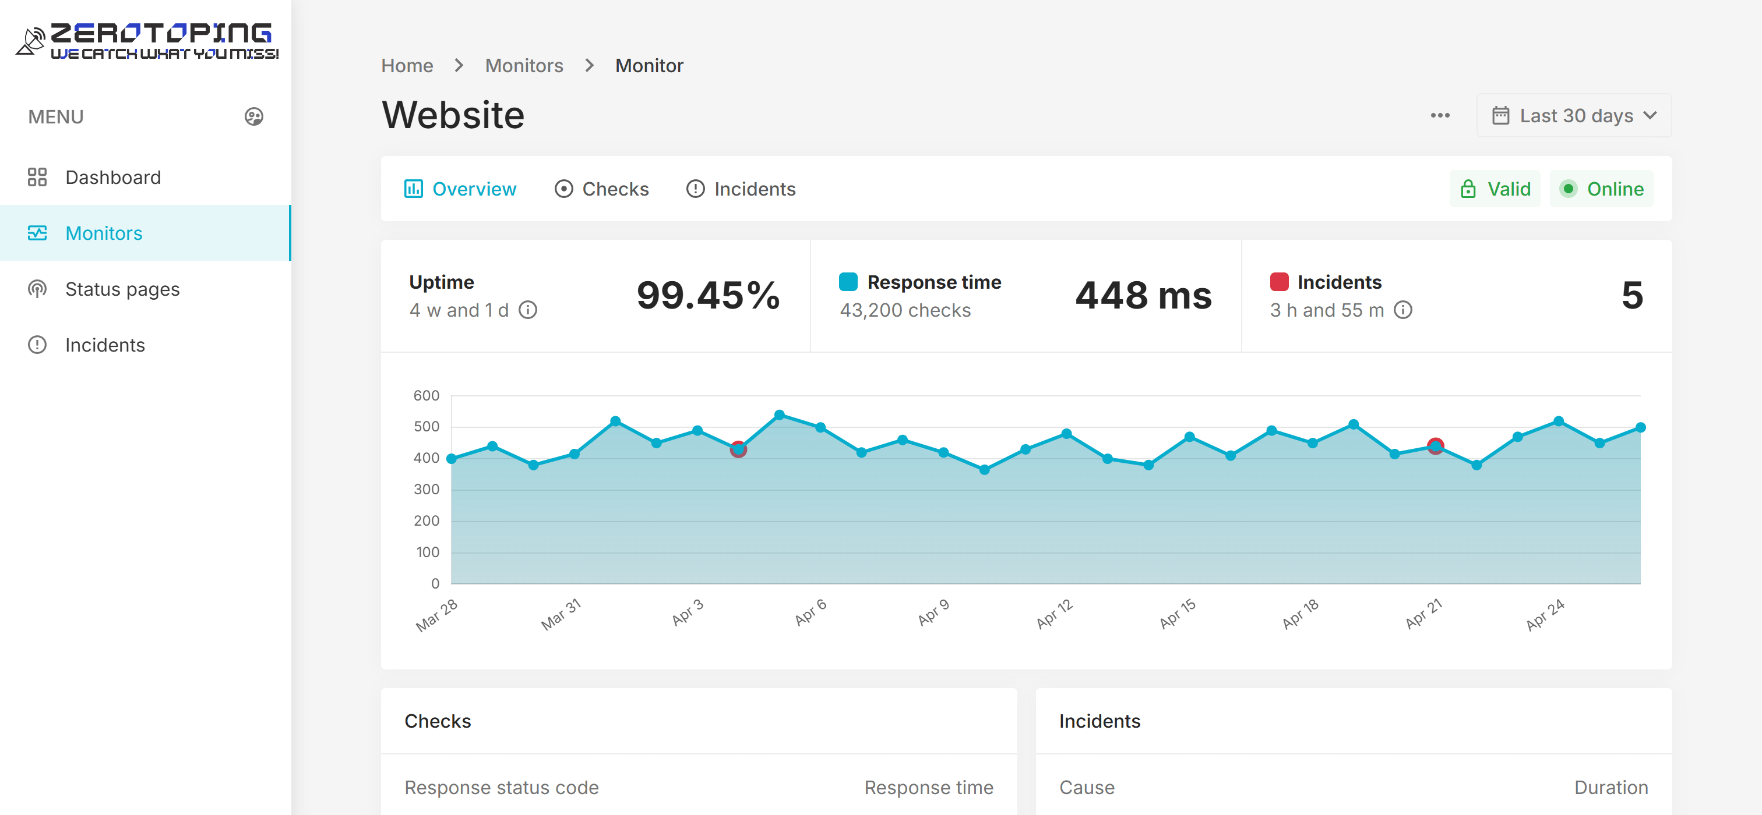Switch to the Incidents tab
The width and height of the screenshot is (1762, 815).
[741, 189]
